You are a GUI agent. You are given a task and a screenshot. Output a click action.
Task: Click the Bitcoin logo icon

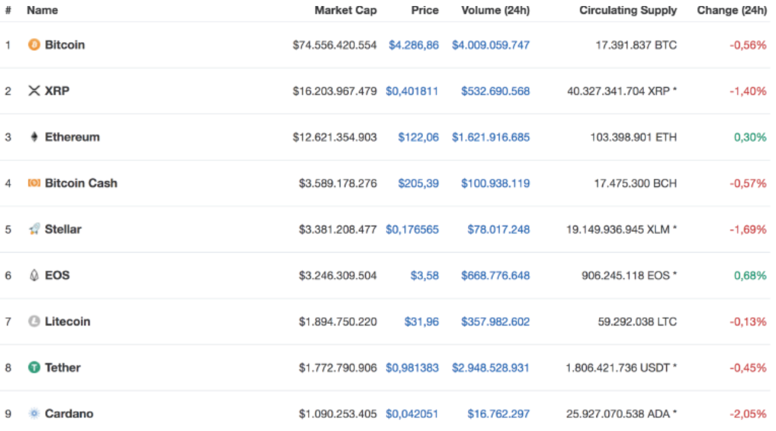pyautogui.click(x=34, y=45)
